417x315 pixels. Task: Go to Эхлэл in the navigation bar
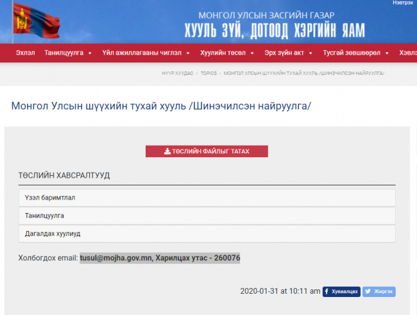(26, 53)
